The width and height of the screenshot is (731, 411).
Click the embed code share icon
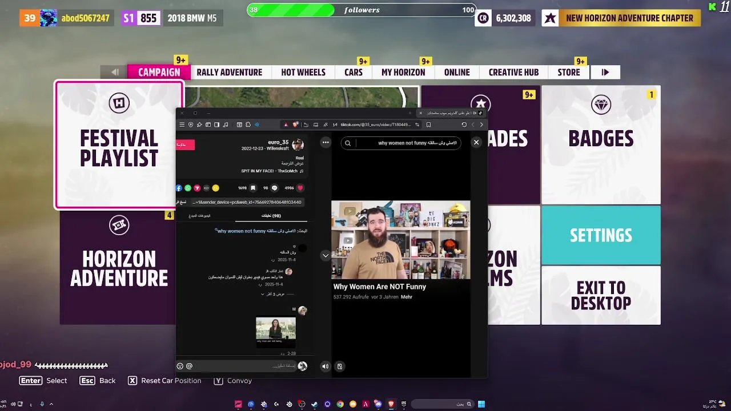point(206,188)
